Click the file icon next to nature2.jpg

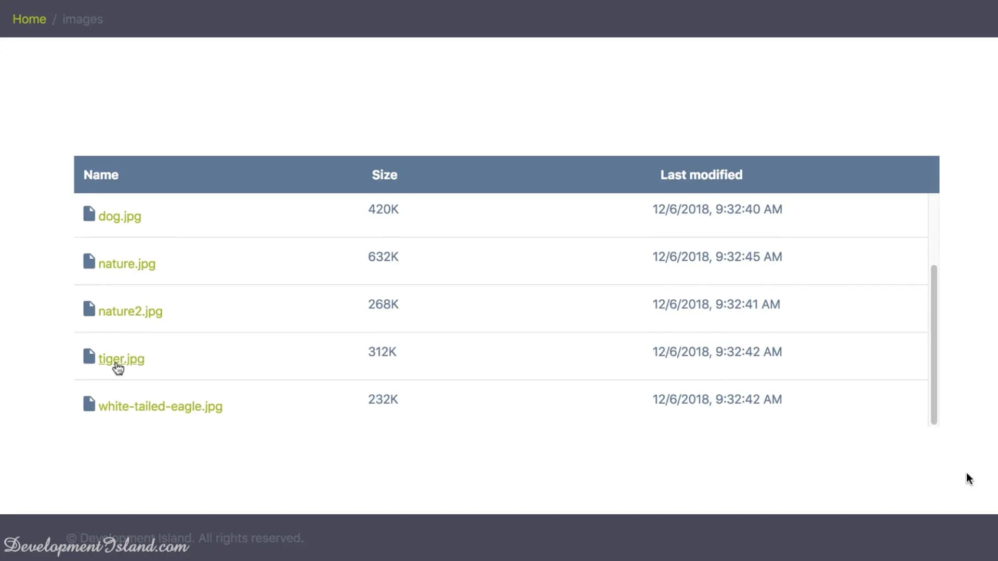[89, 309]
